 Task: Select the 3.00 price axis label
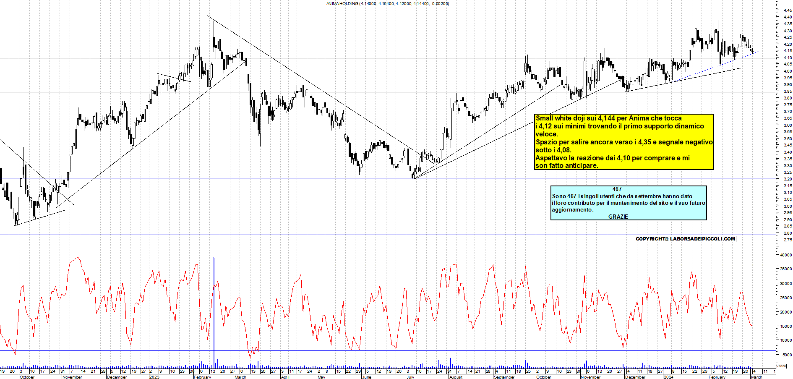(787, 206)
